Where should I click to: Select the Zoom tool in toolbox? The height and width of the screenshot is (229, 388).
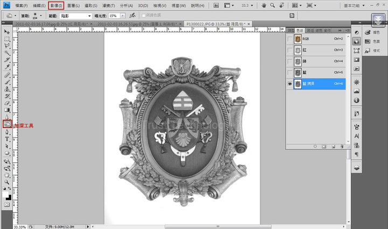pos(7,182)
